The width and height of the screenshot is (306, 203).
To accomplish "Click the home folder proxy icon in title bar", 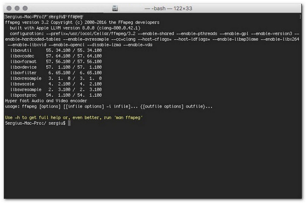I will [x=115, y=8].
